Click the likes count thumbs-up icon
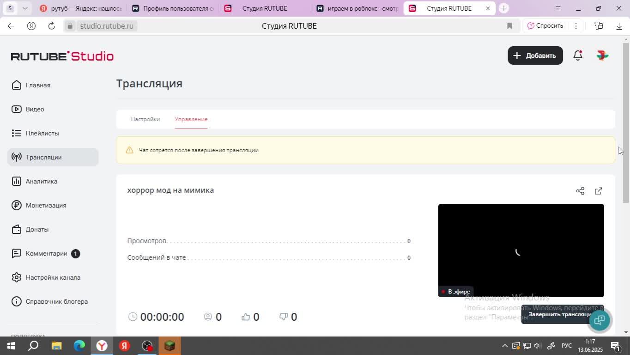The height and width of the screenshot is (355, 630). (246, 317)
